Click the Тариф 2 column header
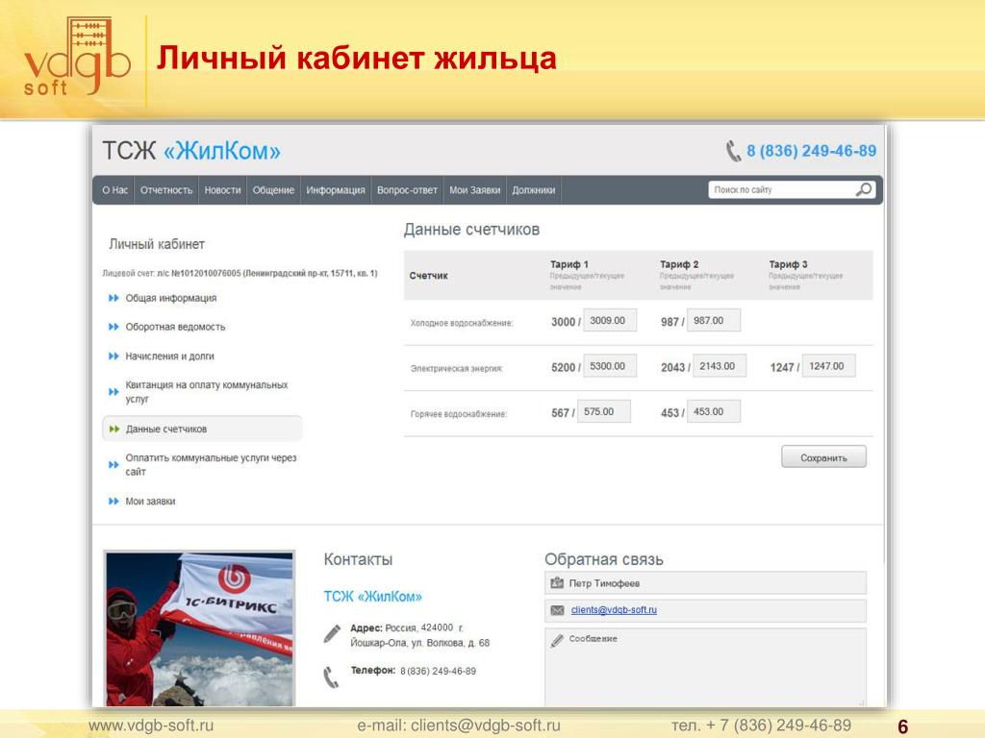 click(679, 264)
